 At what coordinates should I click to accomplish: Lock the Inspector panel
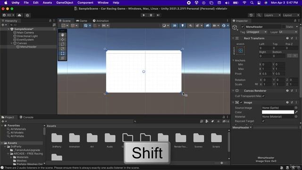(295, 21)
